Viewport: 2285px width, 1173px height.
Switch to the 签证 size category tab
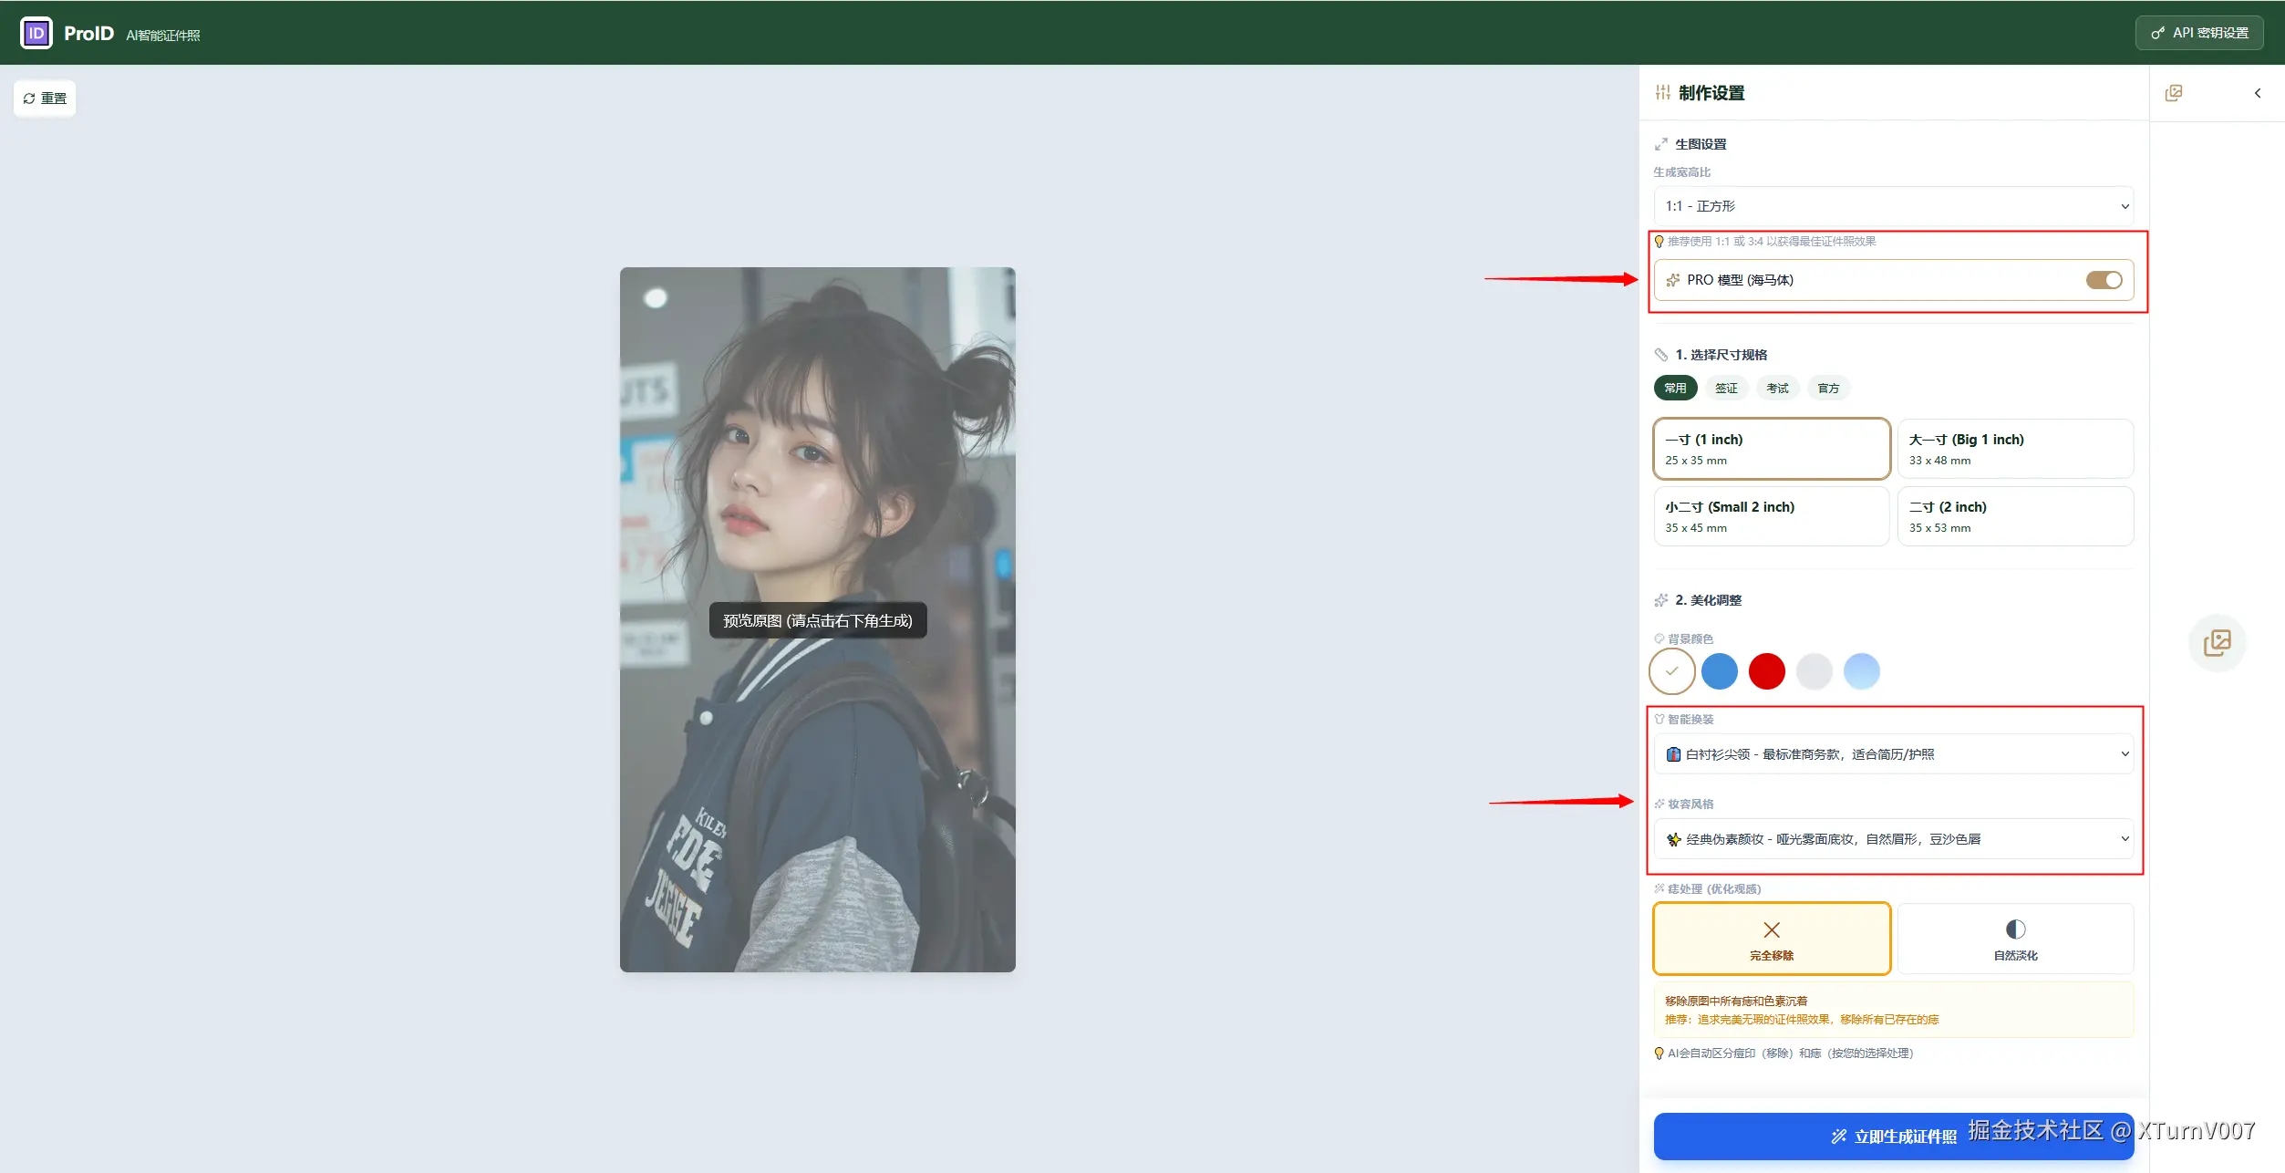tap(1726, 388)
